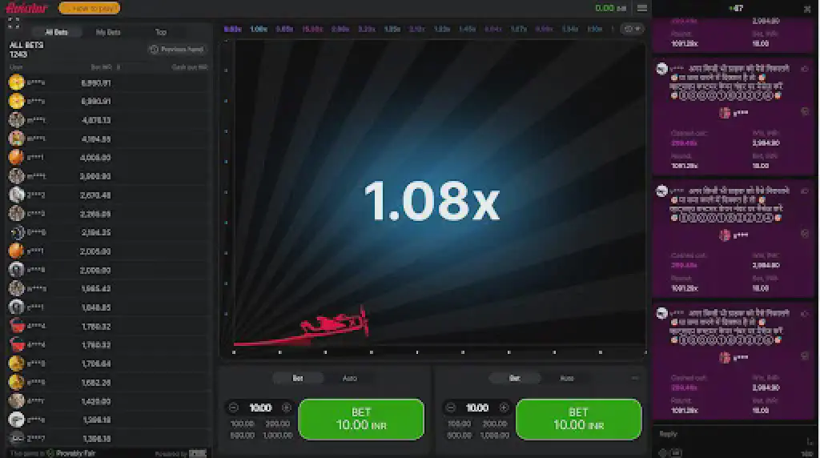This screenshot has width=820, height=458.
Task: Select the 2,206.69 bet amount row
Action: point(108,214)
